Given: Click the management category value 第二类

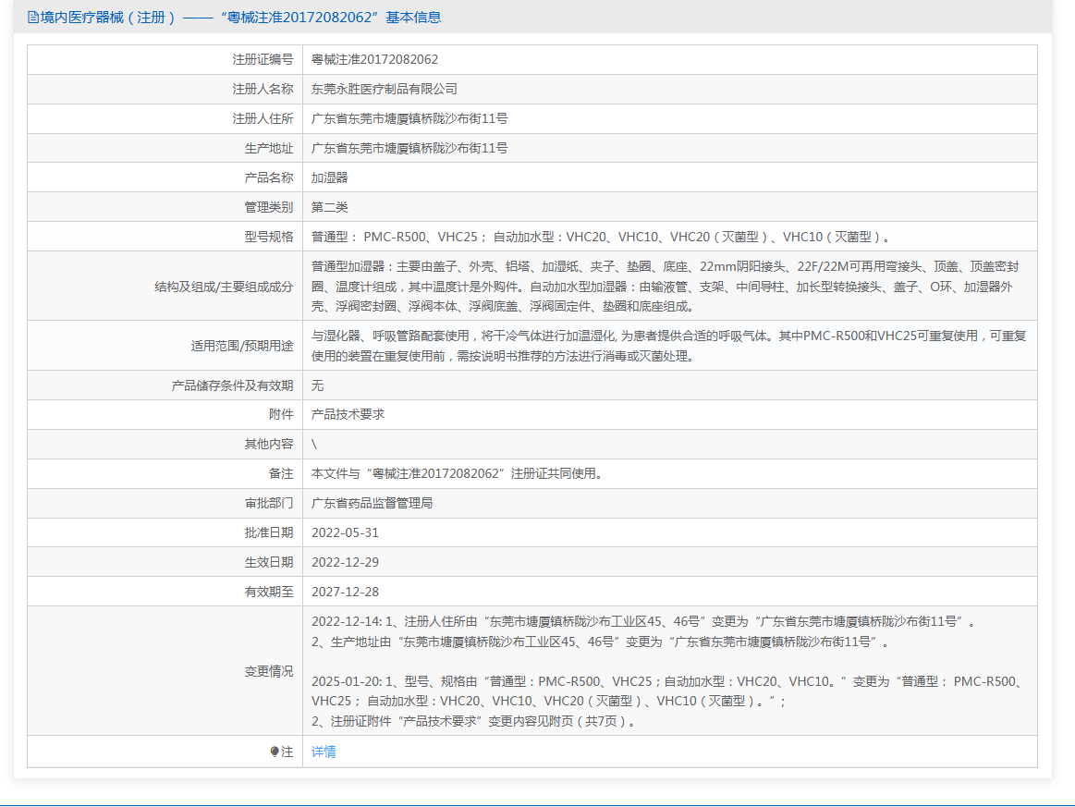Looking at the screenshot, I should 329,207.
